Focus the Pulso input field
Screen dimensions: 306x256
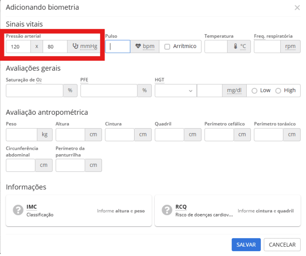118,46
